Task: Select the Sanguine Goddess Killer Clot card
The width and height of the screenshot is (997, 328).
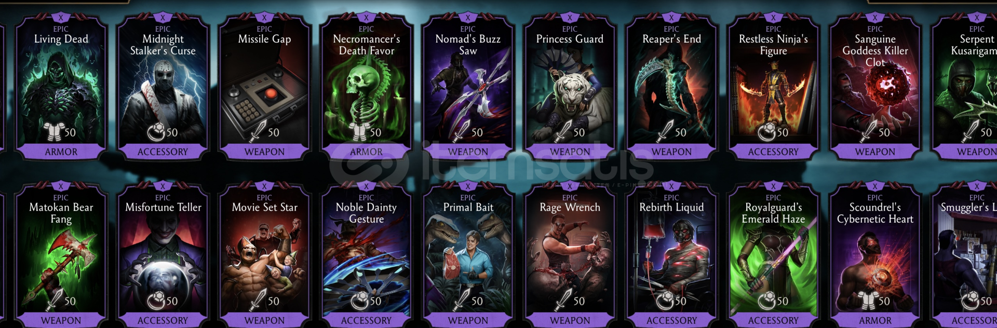Action: coord(875,86)
